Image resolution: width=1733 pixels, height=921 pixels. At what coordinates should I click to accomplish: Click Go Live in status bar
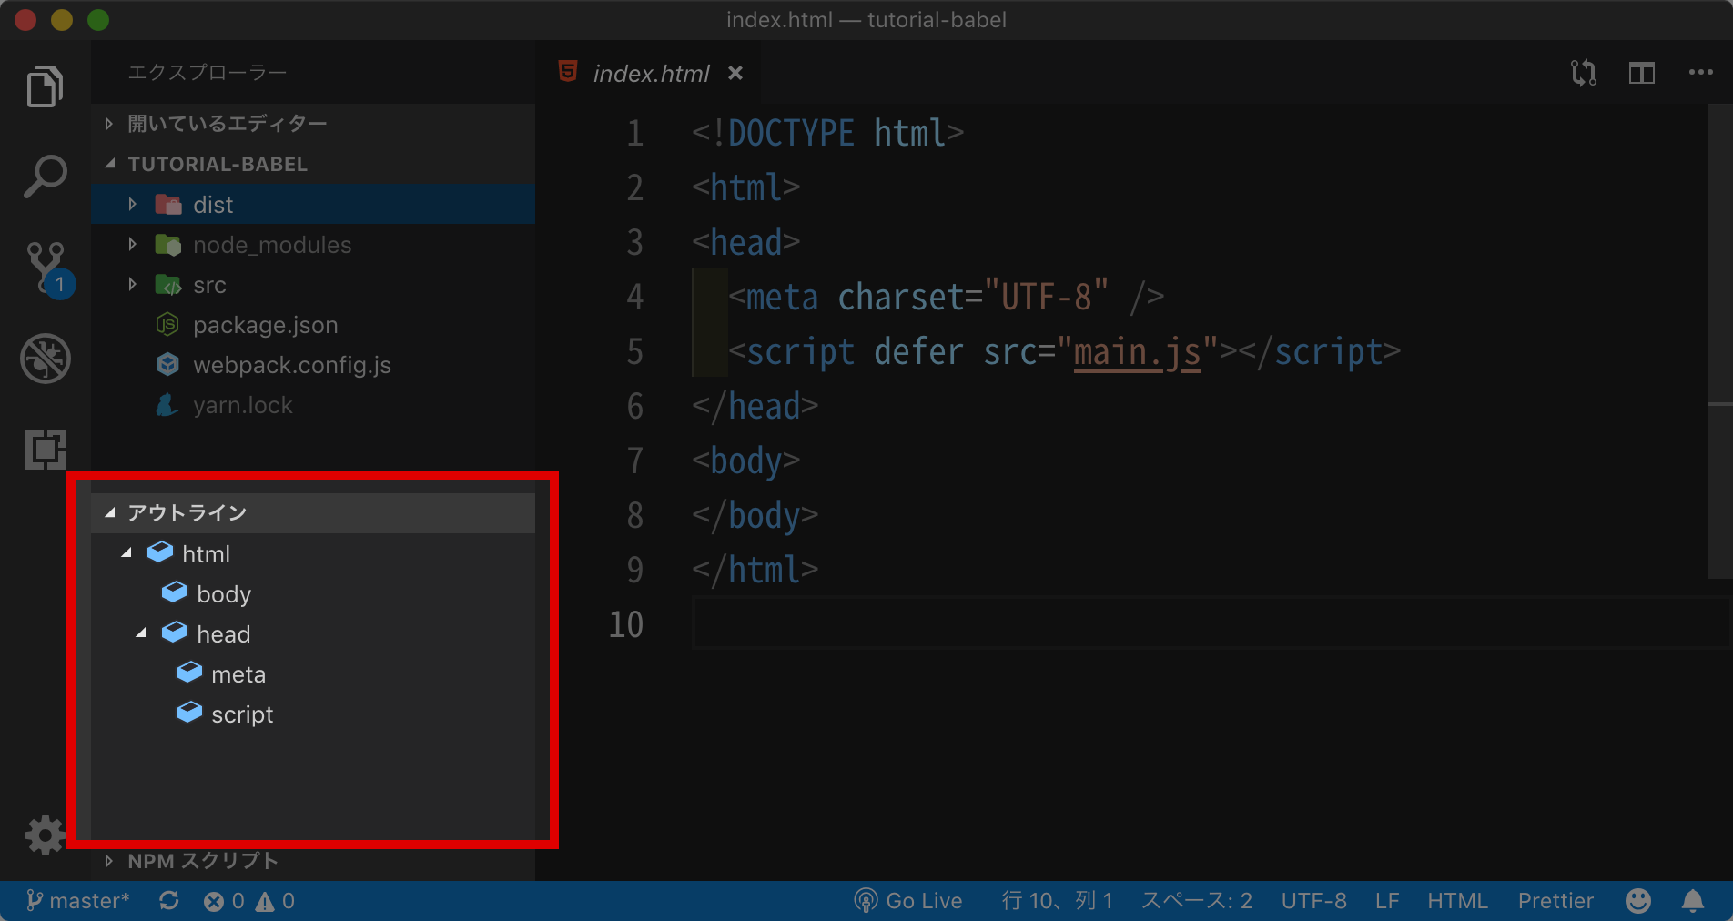tap(908, 901)
